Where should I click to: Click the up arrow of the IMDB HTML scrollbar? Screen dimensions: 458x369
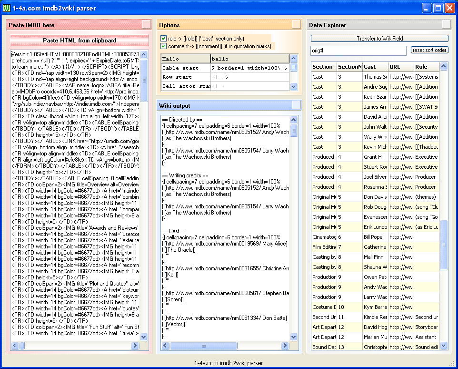144,54
